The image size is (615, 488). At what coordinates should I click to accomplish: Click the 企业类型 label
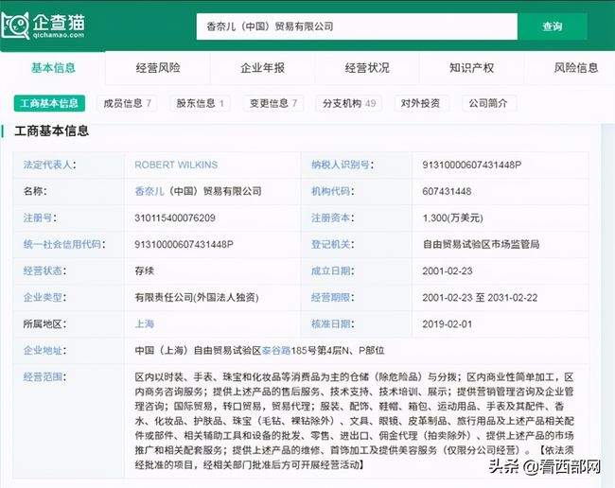pos(44,297)
